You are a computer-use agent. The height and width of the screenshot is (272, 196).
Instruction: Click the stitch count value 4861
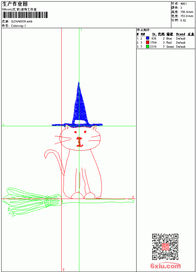[x=183, y=4]
